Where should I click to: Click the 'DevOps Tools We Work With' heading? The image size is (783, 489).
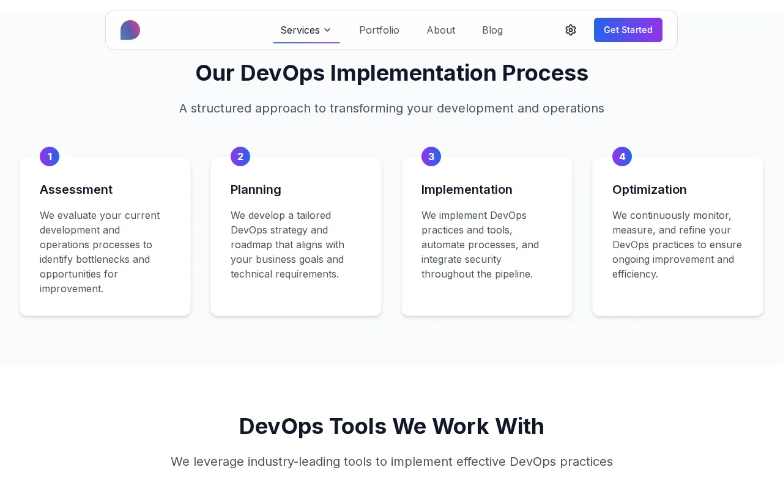pos(391,426)
